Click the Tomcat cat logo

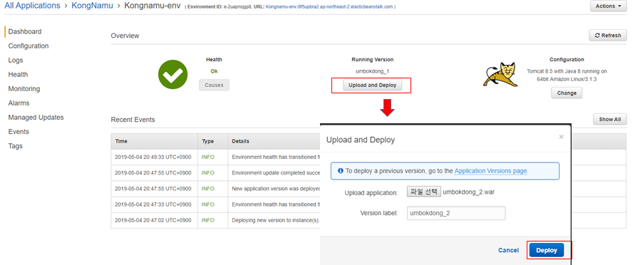[x=501, y=75]
